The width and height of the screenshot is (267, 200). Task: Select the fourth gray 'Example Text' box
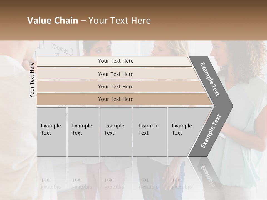click(150, 132)
